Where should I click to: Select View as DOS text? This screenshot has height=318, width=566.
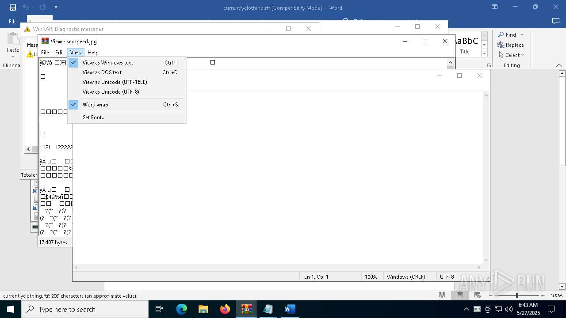point(127,72)
